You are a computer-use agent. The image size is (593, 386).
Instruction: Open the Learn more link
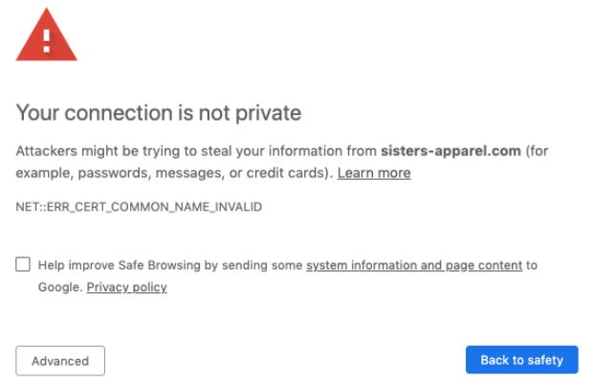click(x=374, y=173)
